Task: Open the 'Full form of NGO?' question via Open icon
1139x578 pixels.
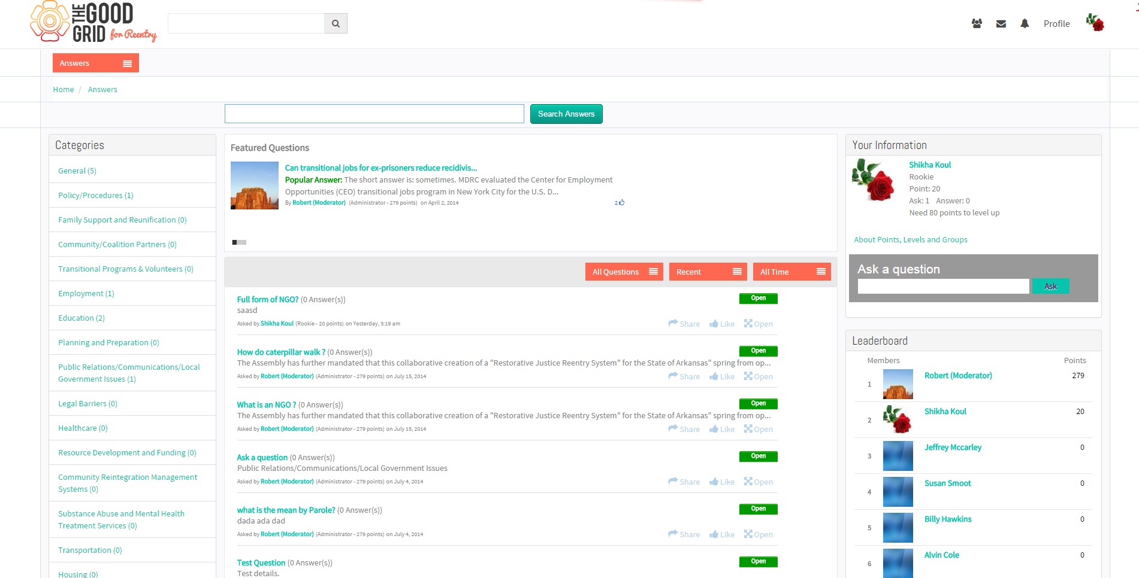Action: (x=759, y=324)
